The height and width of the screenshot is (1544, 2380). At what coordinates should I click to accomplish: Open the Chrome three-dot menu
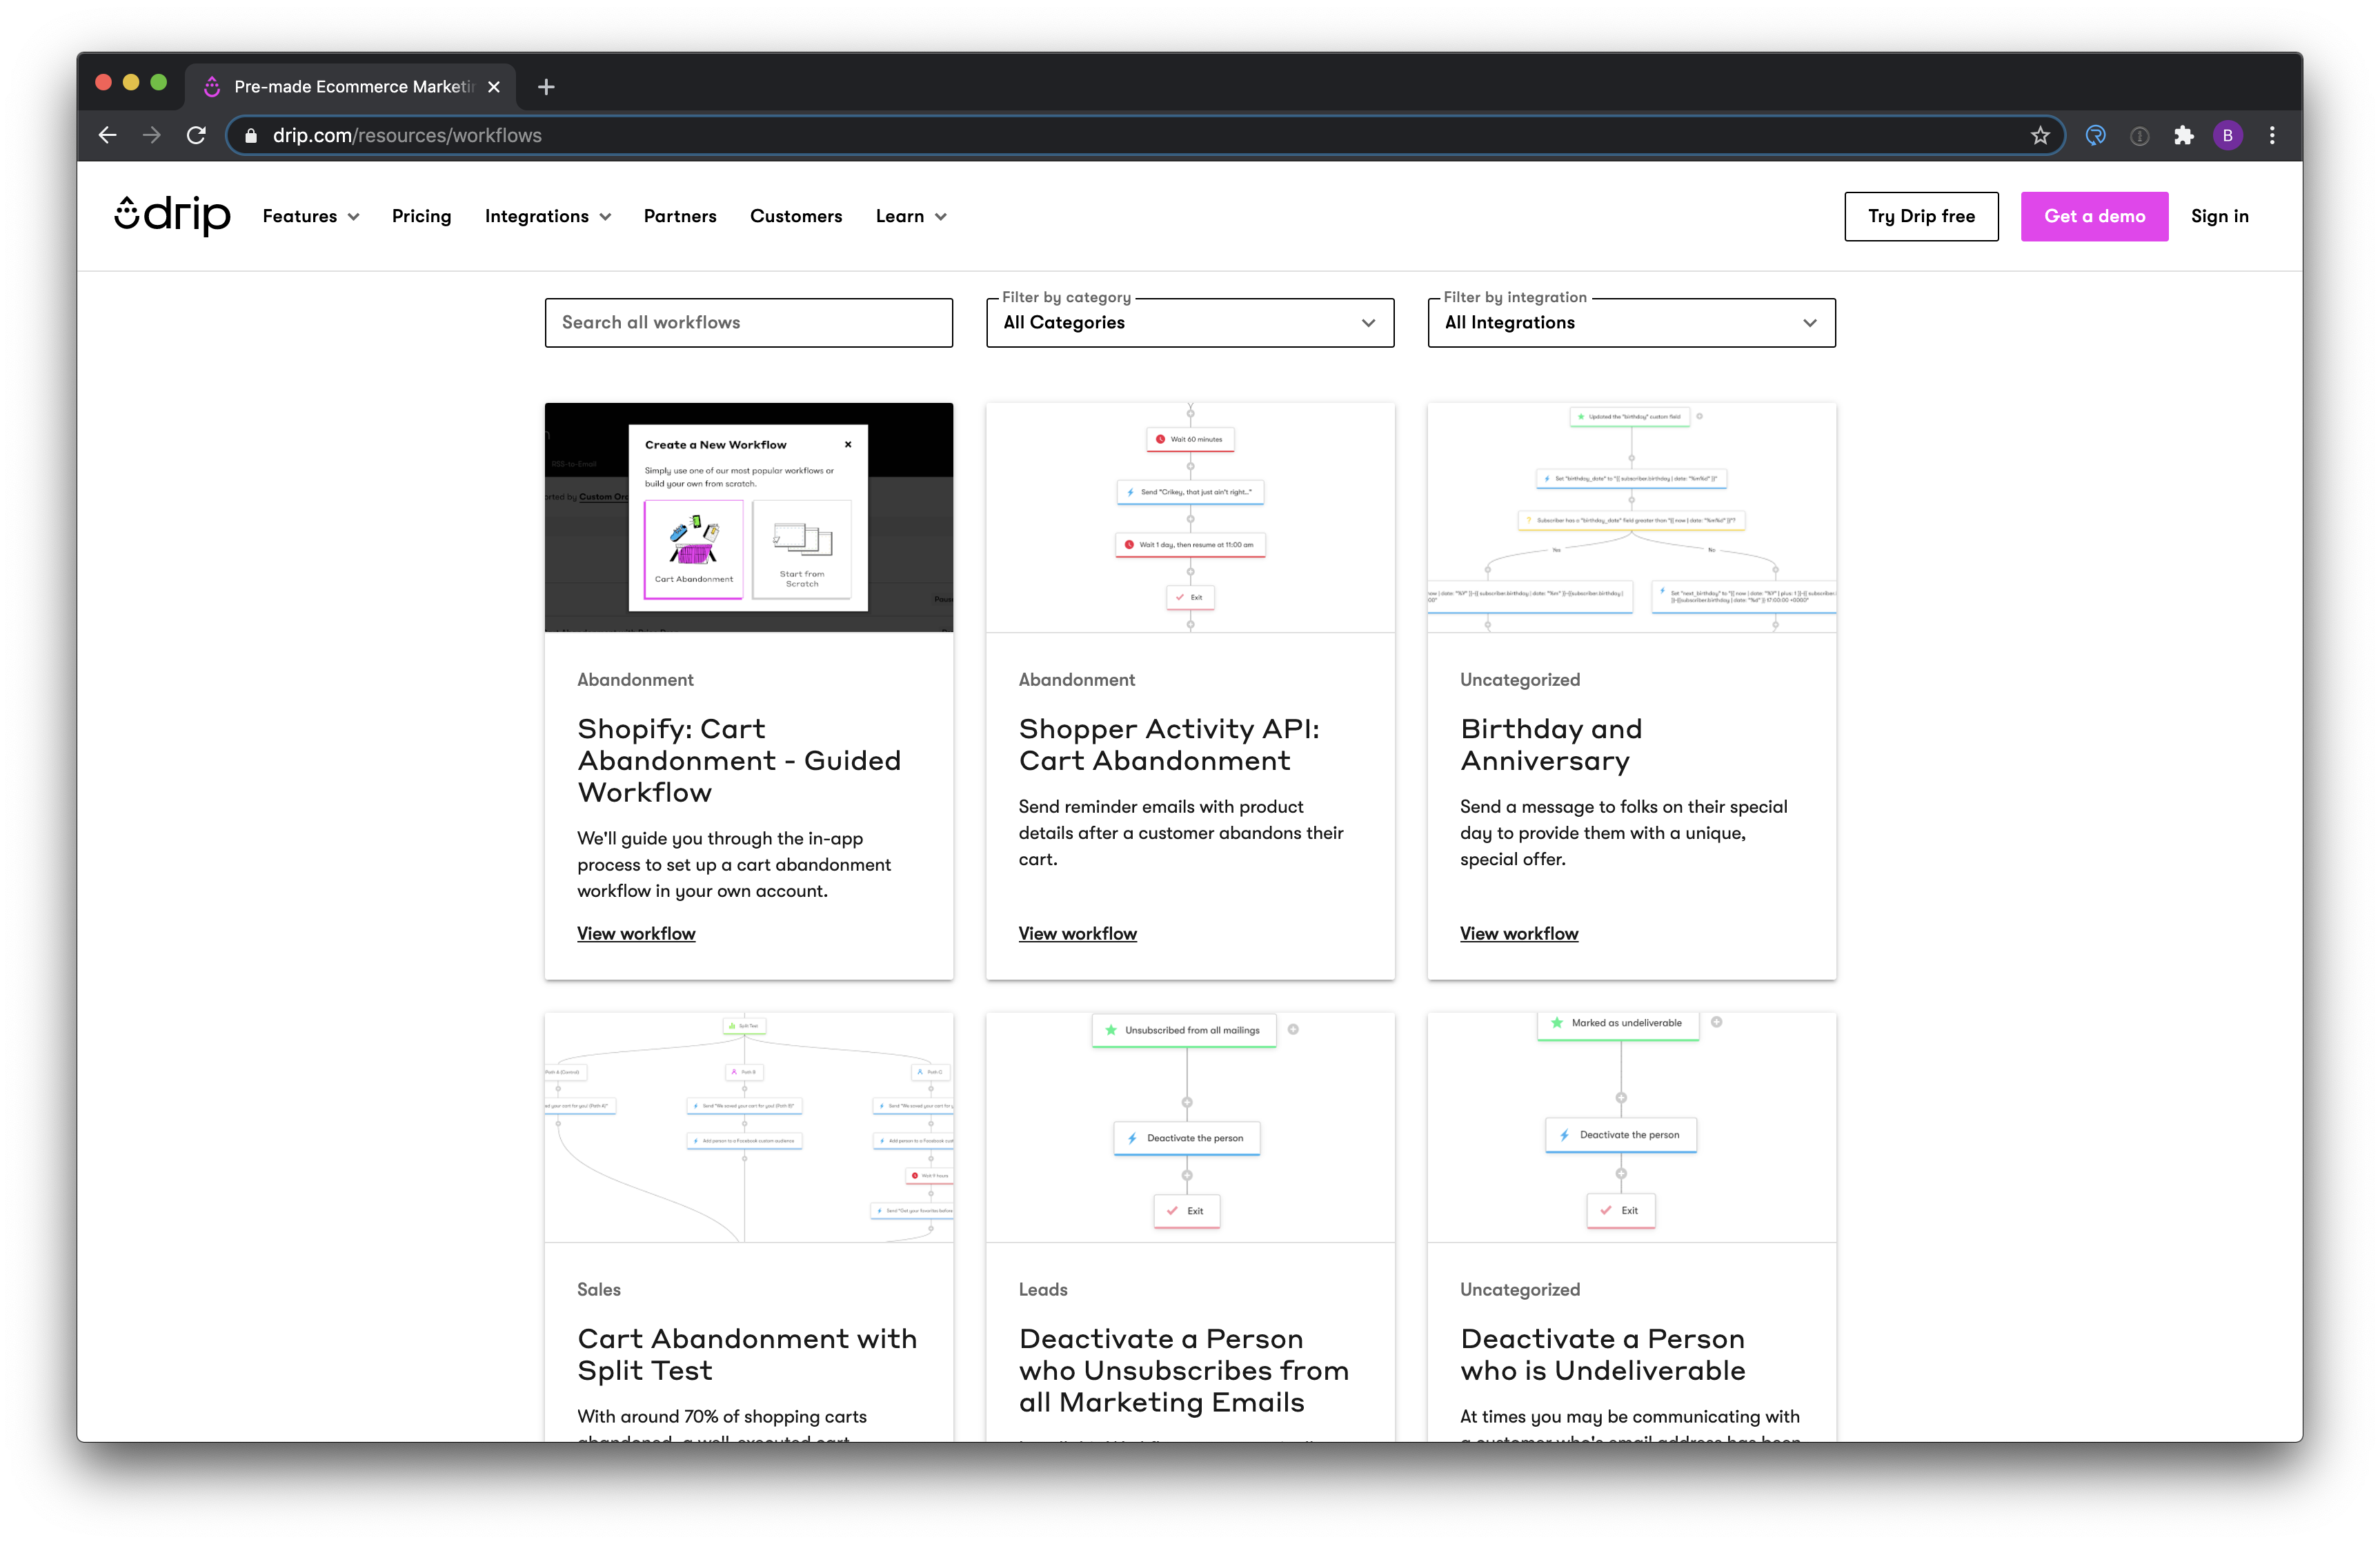click(2271, 135)
